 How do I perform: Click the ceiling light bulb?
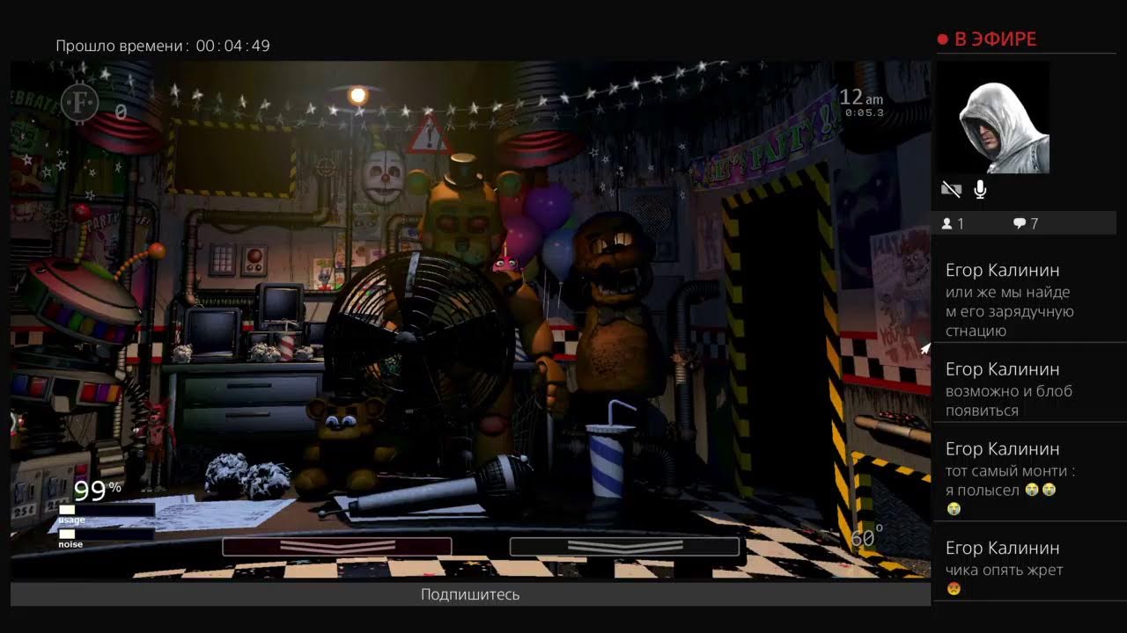point(357,96)
